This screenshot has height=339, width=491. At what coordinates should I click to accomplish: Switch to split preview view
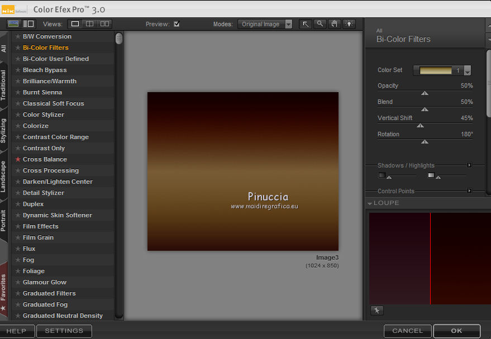point(89,24)
